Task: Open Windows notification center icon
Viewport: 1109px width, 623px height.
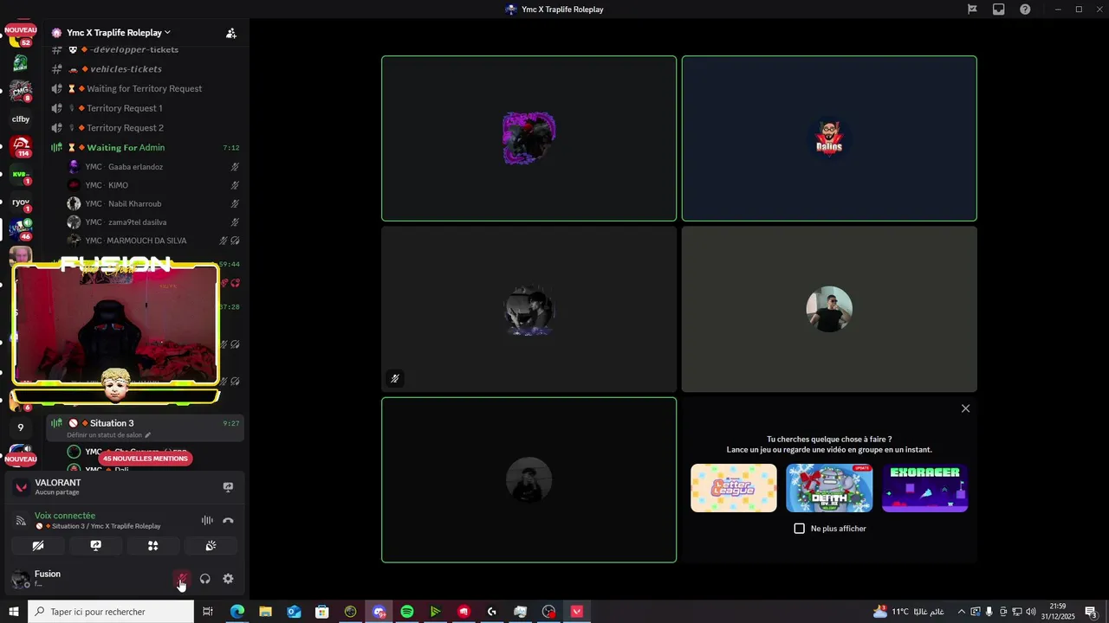Action: (x=1092, y=612)
